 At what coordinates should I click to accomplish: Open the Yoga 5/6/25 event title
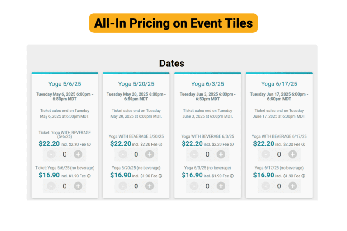click(65, 84)
